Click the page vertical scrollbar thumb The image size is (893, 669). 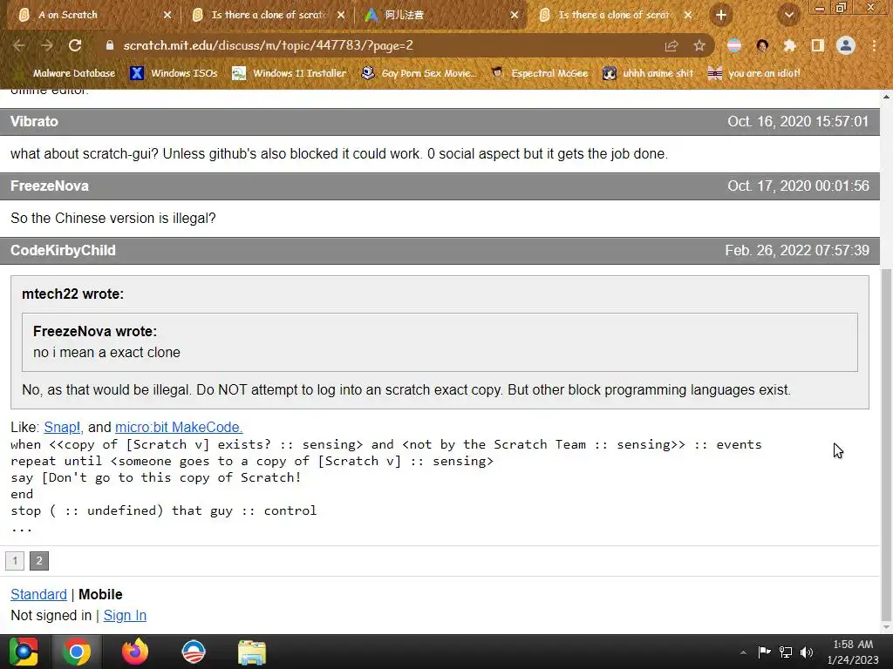coord(886,443)
